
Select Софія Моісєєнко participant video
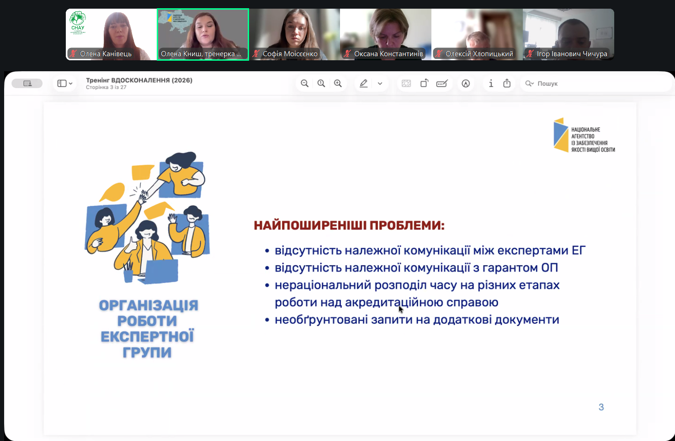[x=294, y=34]
